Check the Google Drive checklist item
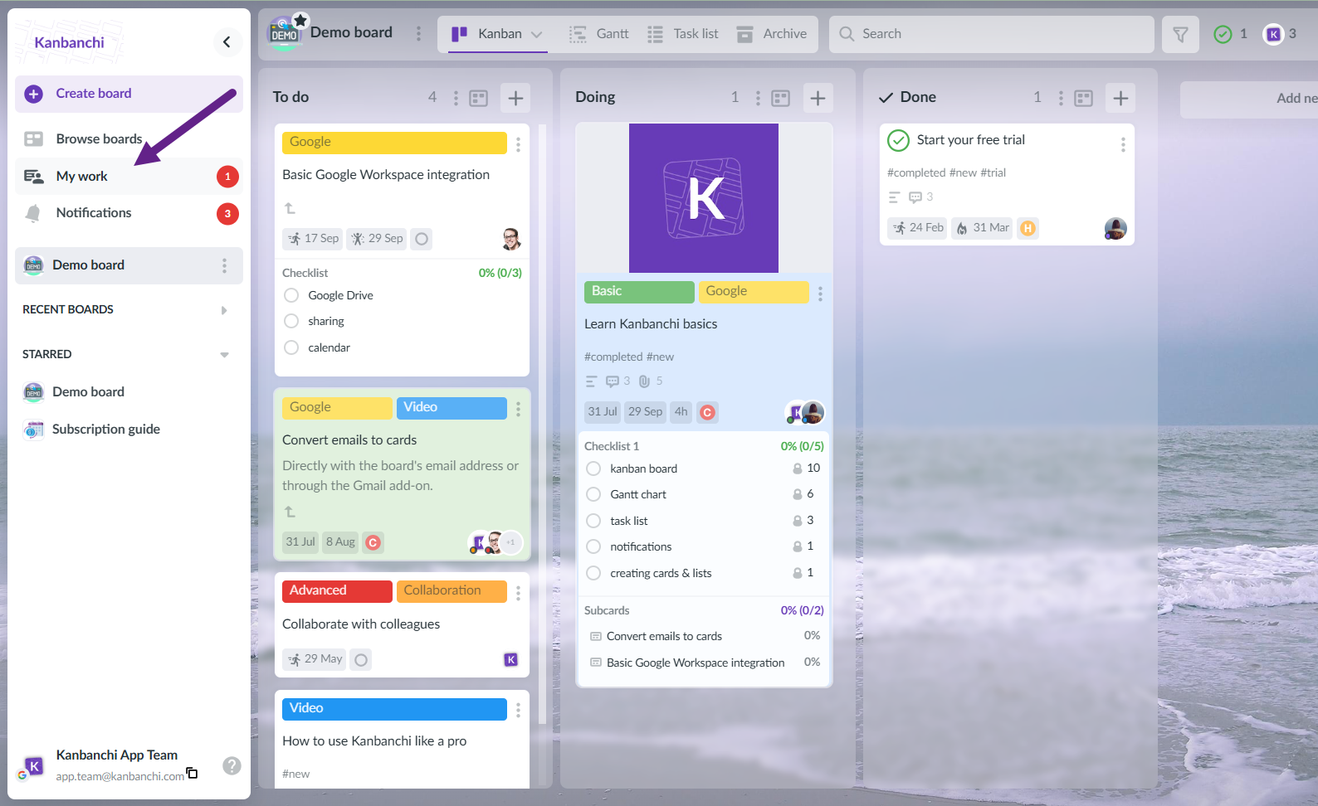This screenshot has height=806, width=1318. [x=291, y=295]
